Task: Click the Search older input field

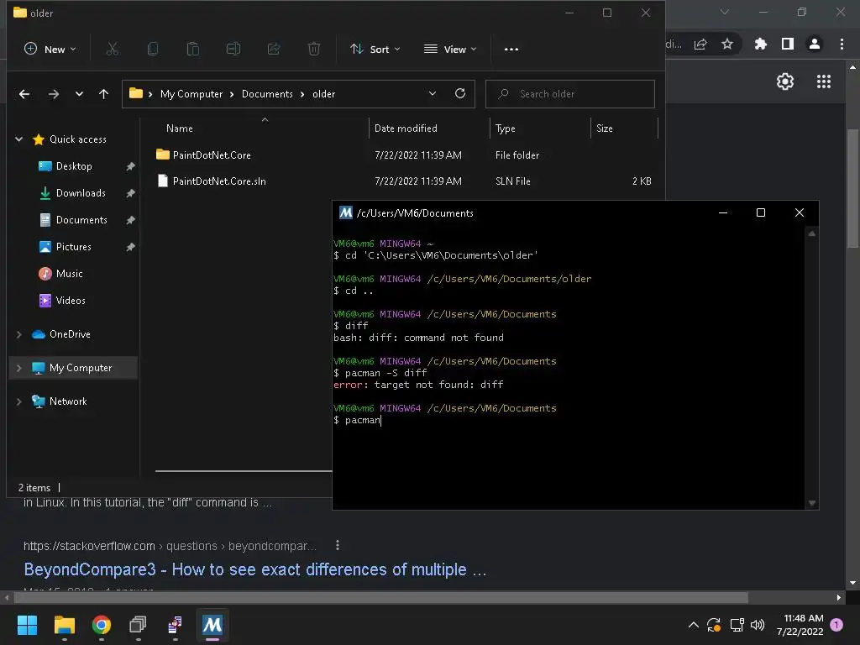Action: pyautogui.click(x=570, y=94)
